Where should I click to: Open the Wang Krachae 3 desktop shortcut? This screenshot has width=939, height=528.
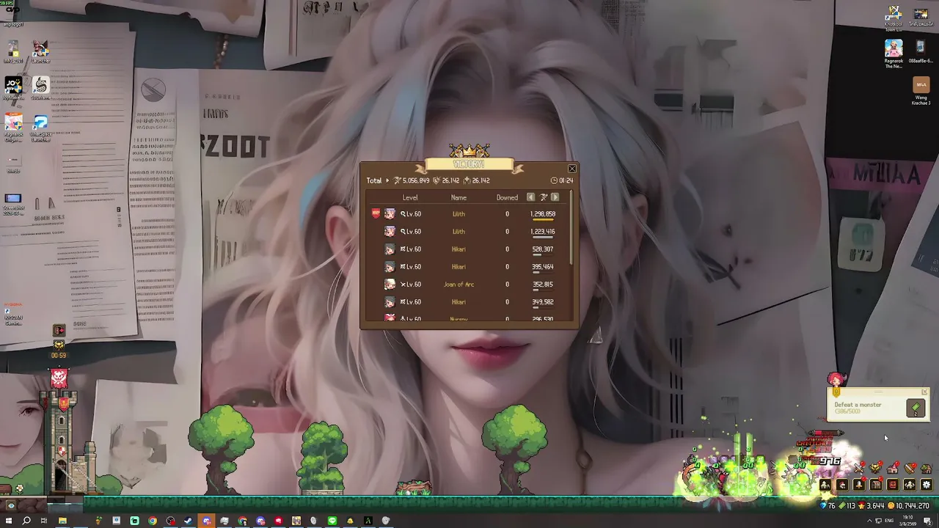(921, 90)
